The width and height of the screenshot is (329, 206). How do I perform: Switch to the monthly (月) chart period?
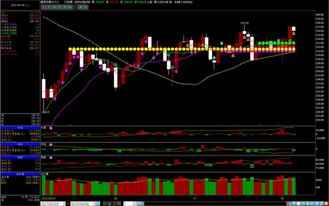[x=86, y=7]
